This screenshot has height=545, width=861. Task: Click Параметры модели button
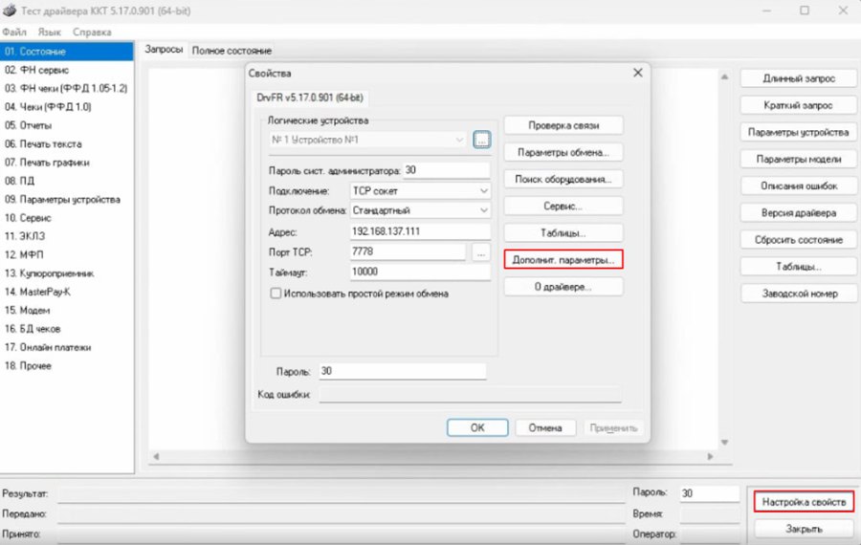799,159
